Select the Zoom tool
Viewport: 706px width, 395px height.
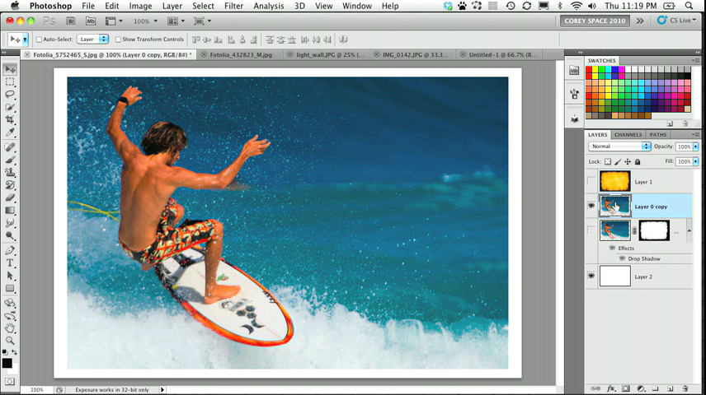10,341
